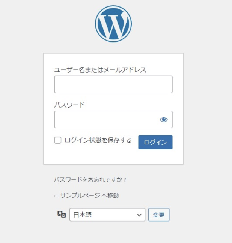Screen dimensions: 232x243
Task: Click the WordPress logo at top
Action: tap(113, 24)
